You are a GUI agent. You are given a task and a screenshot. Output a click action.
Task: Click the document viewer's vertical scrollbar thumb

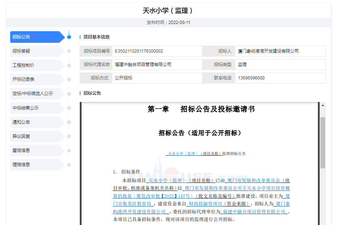[323, 142]
